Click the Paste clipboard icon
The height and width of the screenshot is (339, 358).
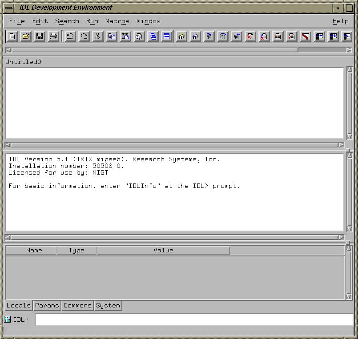click(x=125, y=36)
